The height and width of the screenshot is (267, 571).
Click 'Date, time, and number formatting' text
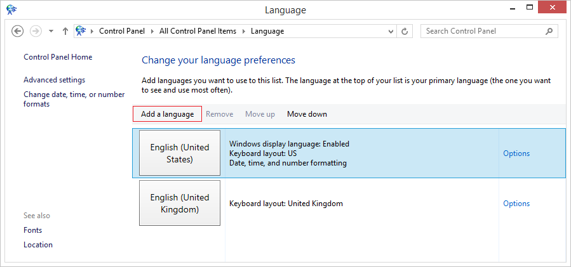288,163
